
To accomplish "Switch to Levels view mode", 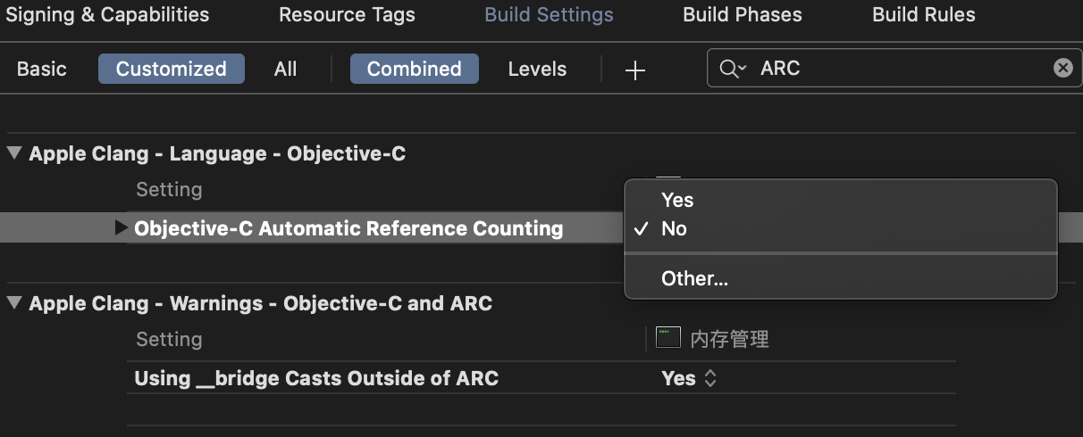I will (537, 69).
